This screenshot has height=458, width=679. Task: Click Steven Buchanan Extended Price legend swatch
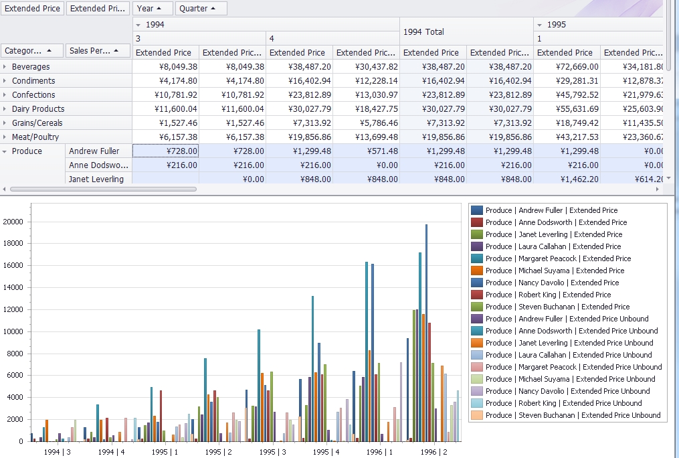(x=477, y=307)
